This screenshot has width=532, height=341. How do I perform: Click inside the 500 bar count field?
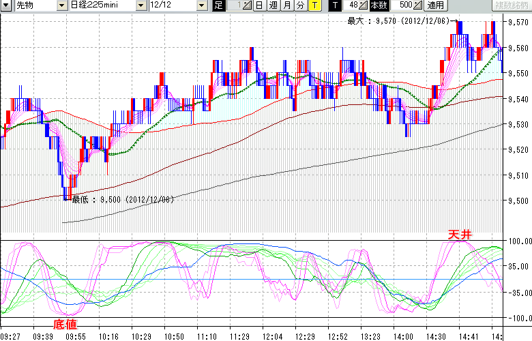(404, 5)
